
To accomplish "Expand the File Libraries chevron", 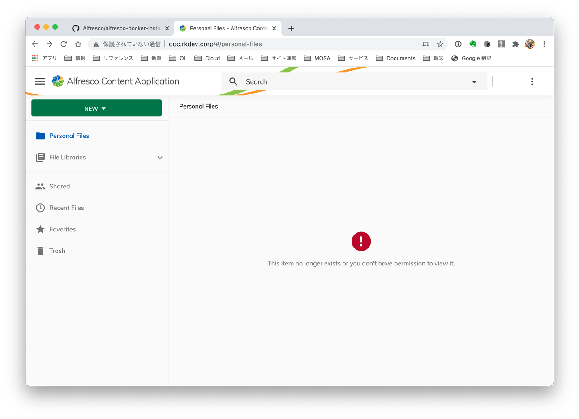I will [160, 158].
